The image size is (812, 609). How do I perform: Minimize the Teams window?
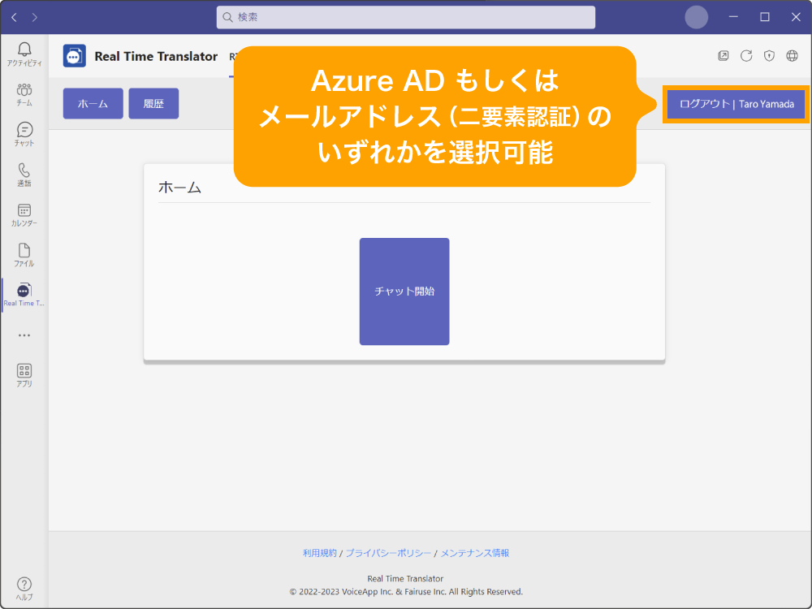733,18
